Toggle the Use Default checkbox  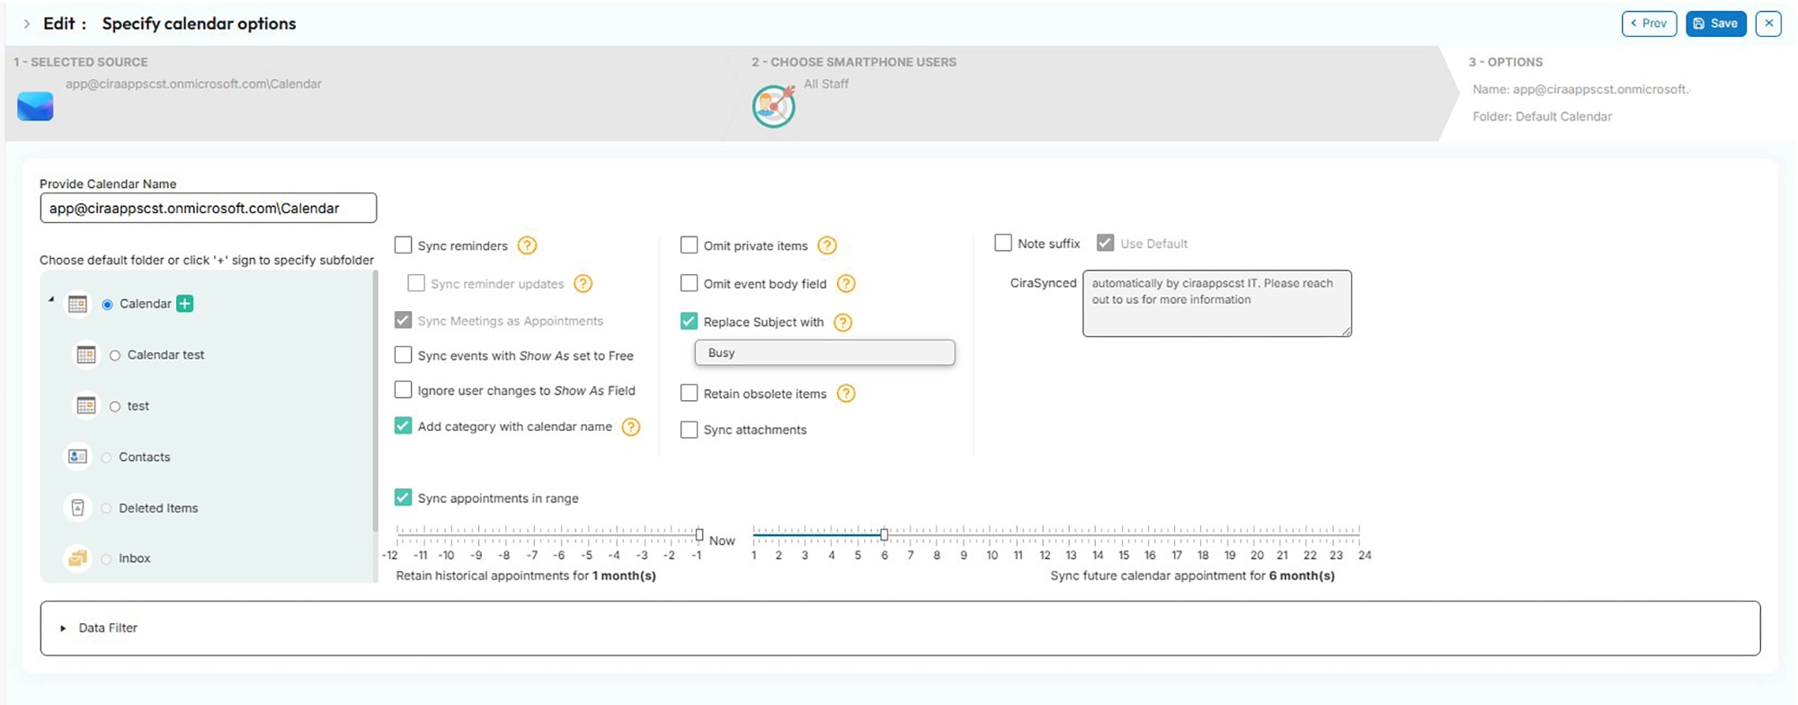(x=1106, y=243)
